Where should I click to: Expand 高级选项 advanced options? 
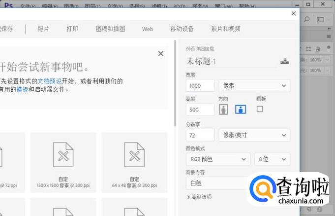coord(199,197)
